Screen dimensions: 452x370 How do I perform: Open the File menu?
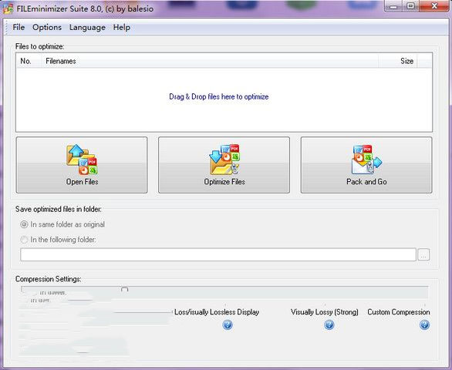19,28
